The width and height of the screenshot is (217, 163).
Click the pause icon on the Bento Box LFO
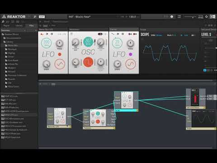52,34
